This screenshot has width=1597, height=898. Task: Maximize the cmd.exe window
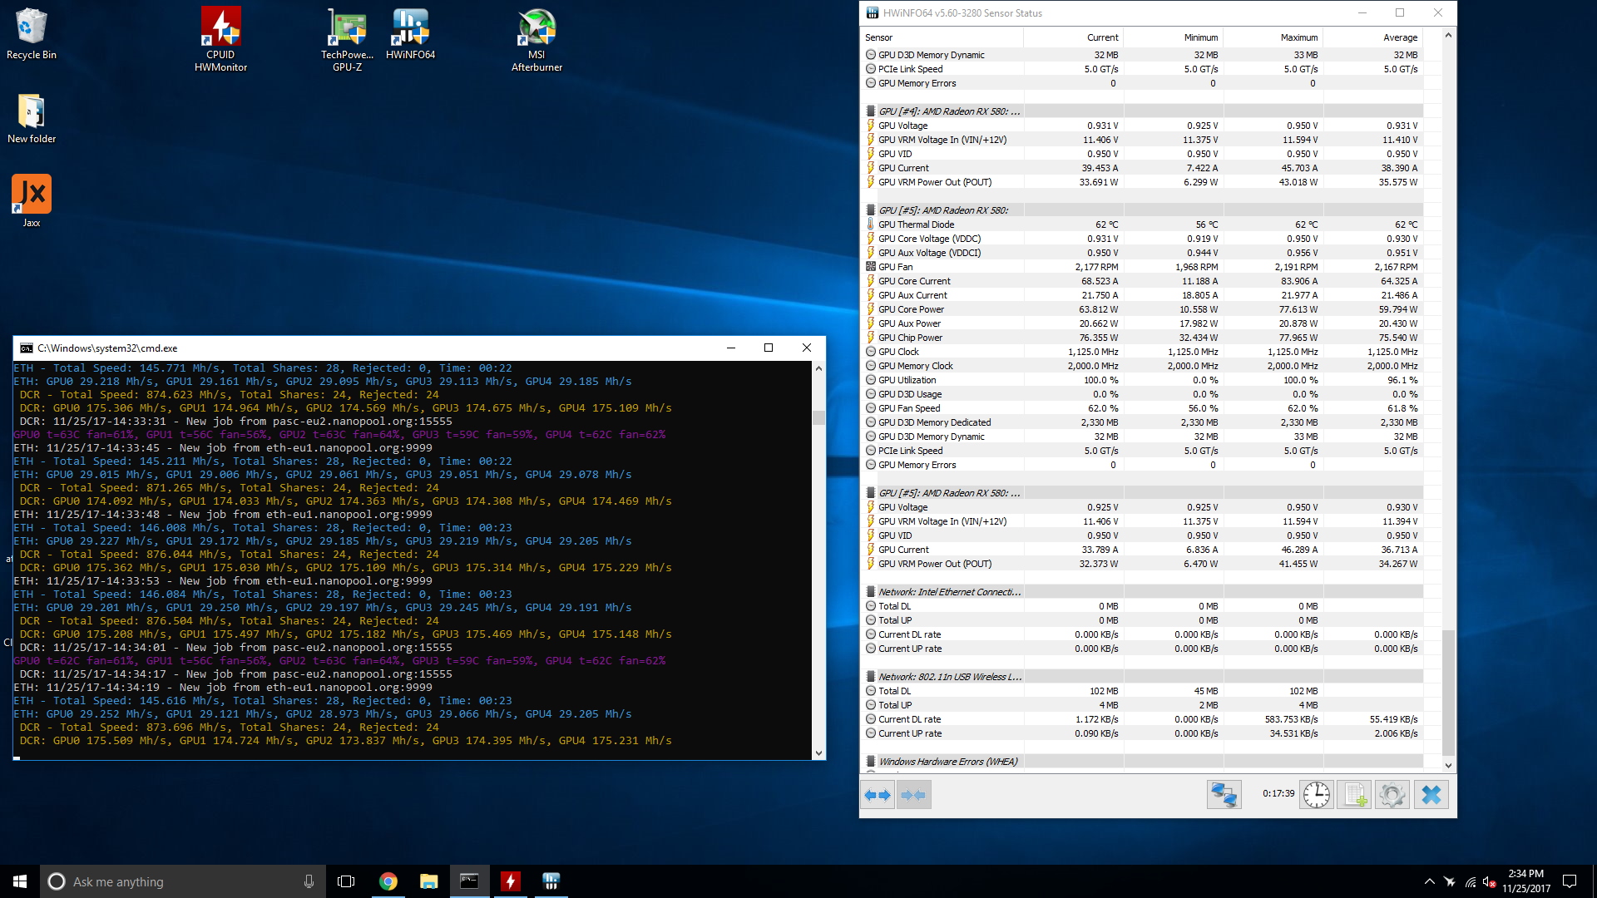(769, 348)
